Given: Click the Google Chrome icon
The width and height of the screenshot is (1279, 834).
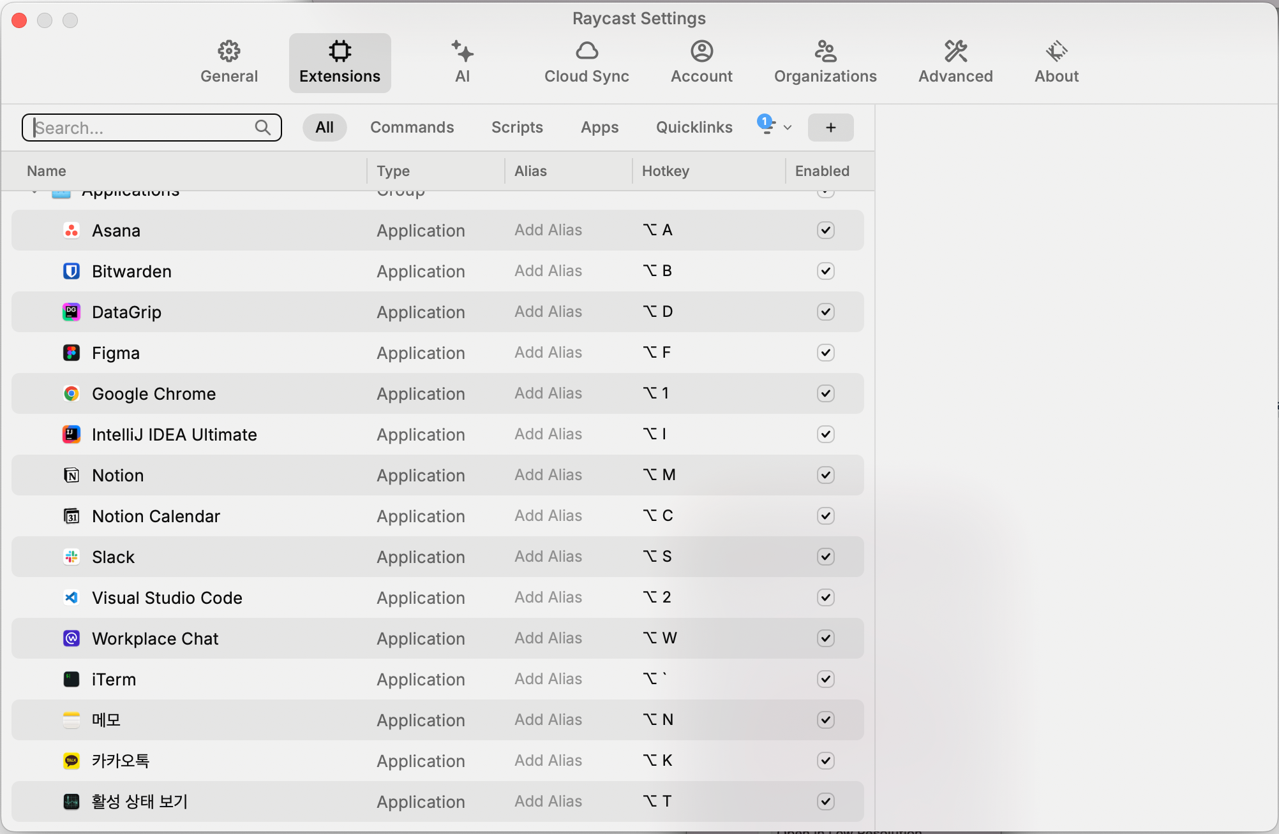Looking at the screenshot, I should pyautogui.click(x=71, y=394).
